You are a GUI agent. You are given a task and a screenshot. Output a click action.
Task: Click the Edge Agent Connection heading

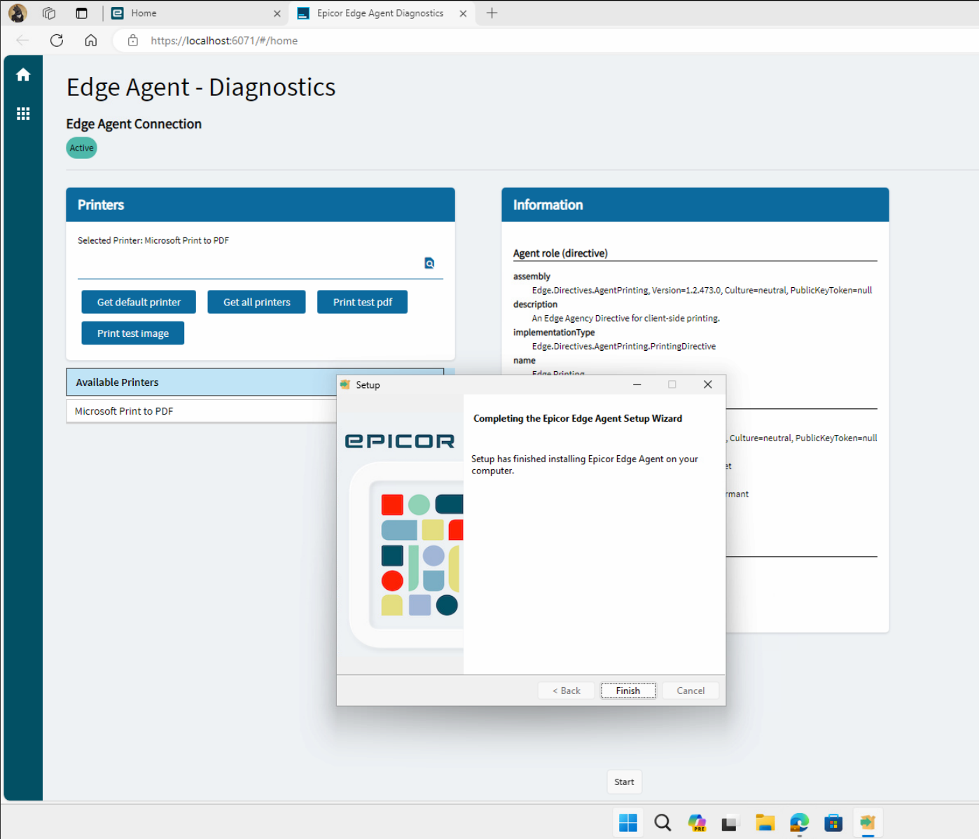coord(134,124)
